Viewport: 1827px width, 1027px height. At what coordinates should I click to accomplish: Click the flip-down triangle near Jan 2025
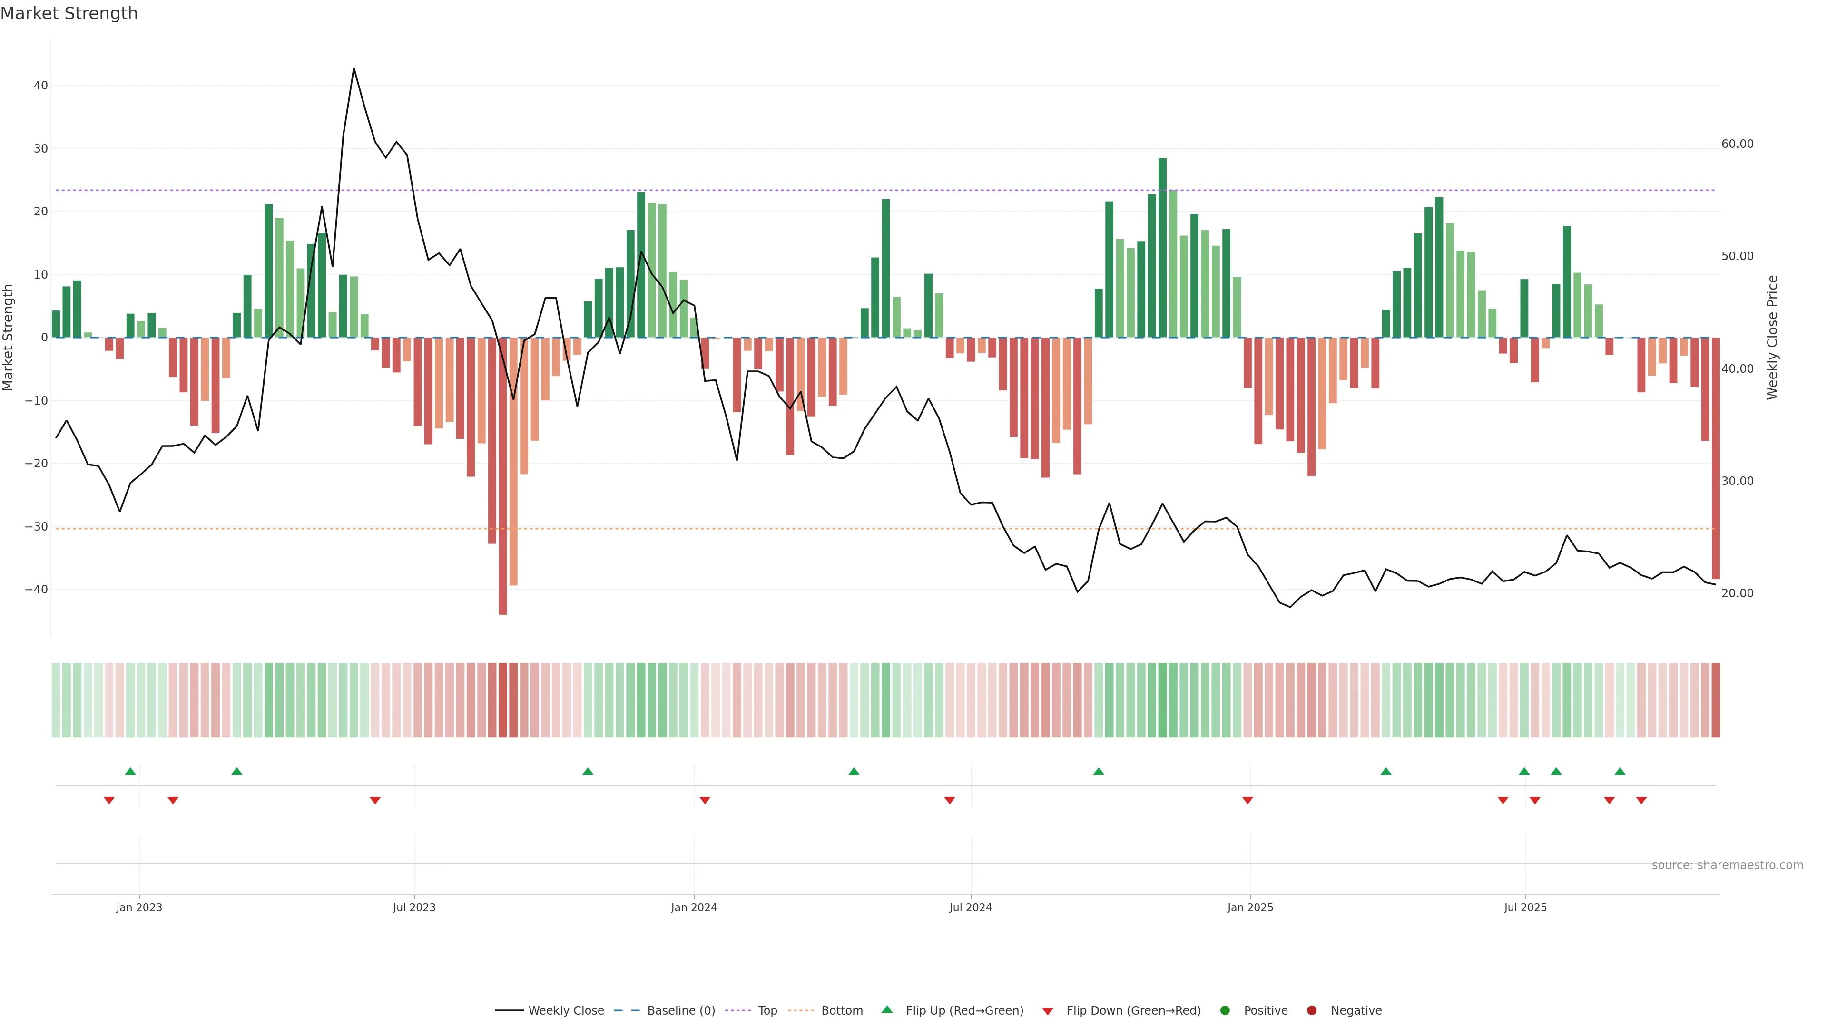(x=1247, y=800)
